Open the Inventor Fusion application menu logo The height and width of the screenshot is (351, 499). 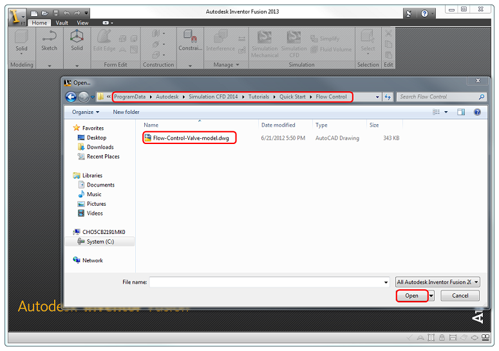pyautogui.click(x=16, y=17)
